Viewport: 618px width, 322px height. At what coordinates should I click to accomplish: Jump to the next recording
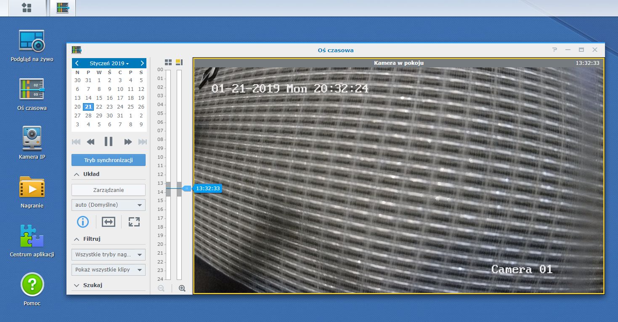[x=143, y=142]
